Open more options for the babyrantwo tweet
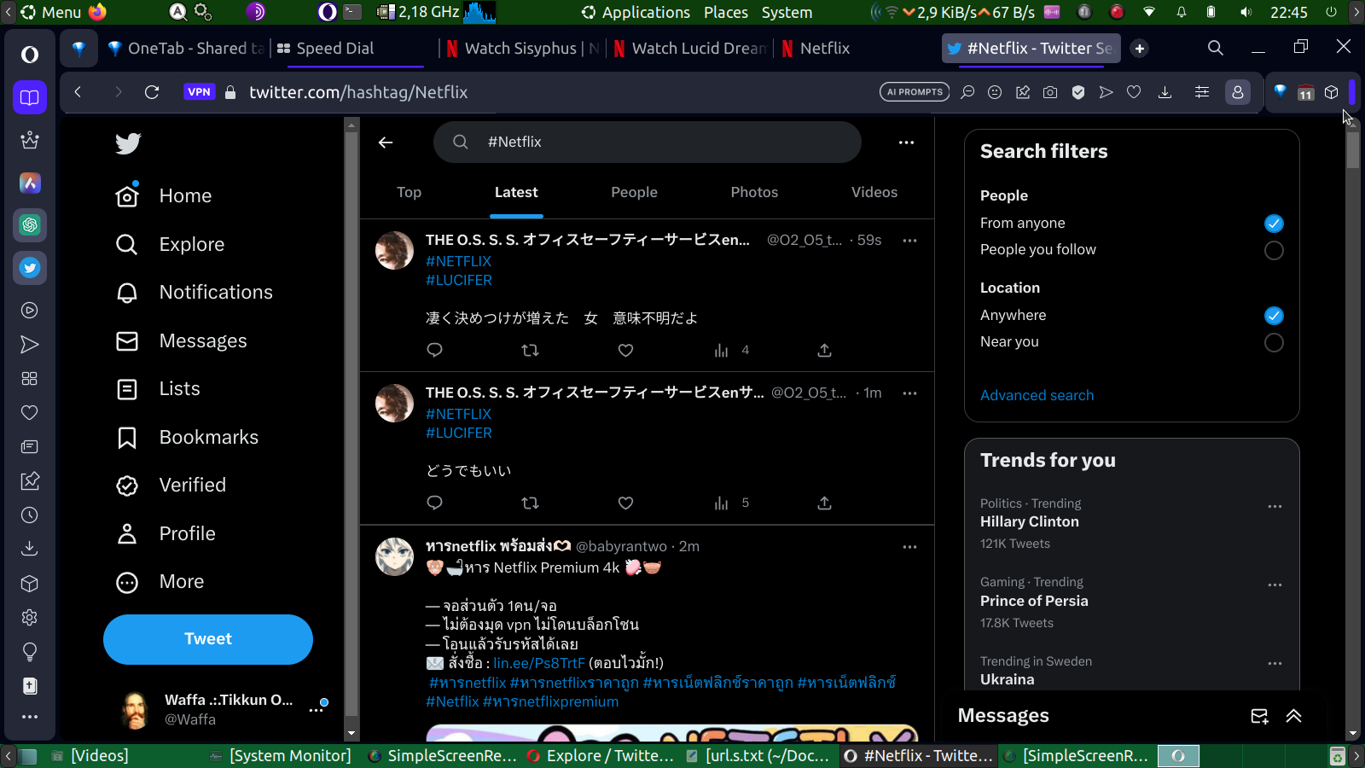This screenshot has height=768, width=1365. 909,547
